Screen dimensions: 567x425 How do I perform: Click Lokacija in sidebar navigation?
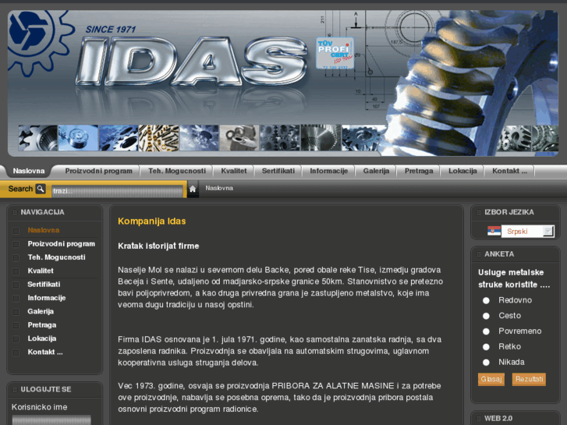(42, 338)
